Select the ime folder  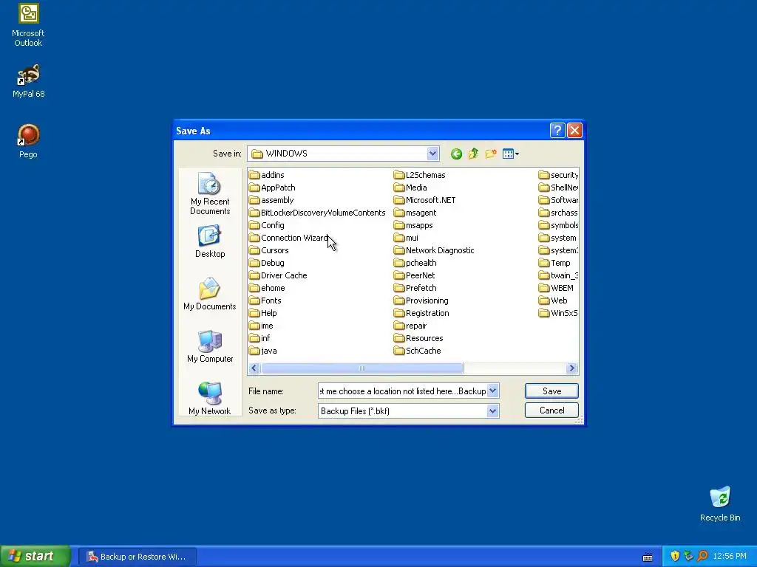coord(261,326)
